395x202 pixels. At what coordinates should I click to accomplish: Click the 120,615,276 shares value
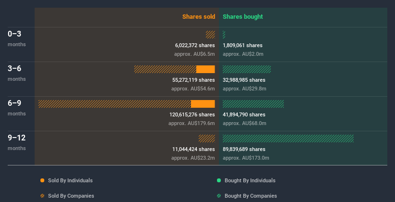click(x=192, y=114)
